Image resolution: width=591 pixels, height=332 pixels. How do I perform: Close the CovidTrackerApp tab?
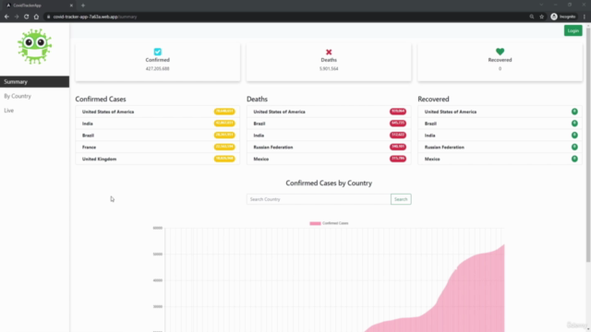[x=71, y=6]
